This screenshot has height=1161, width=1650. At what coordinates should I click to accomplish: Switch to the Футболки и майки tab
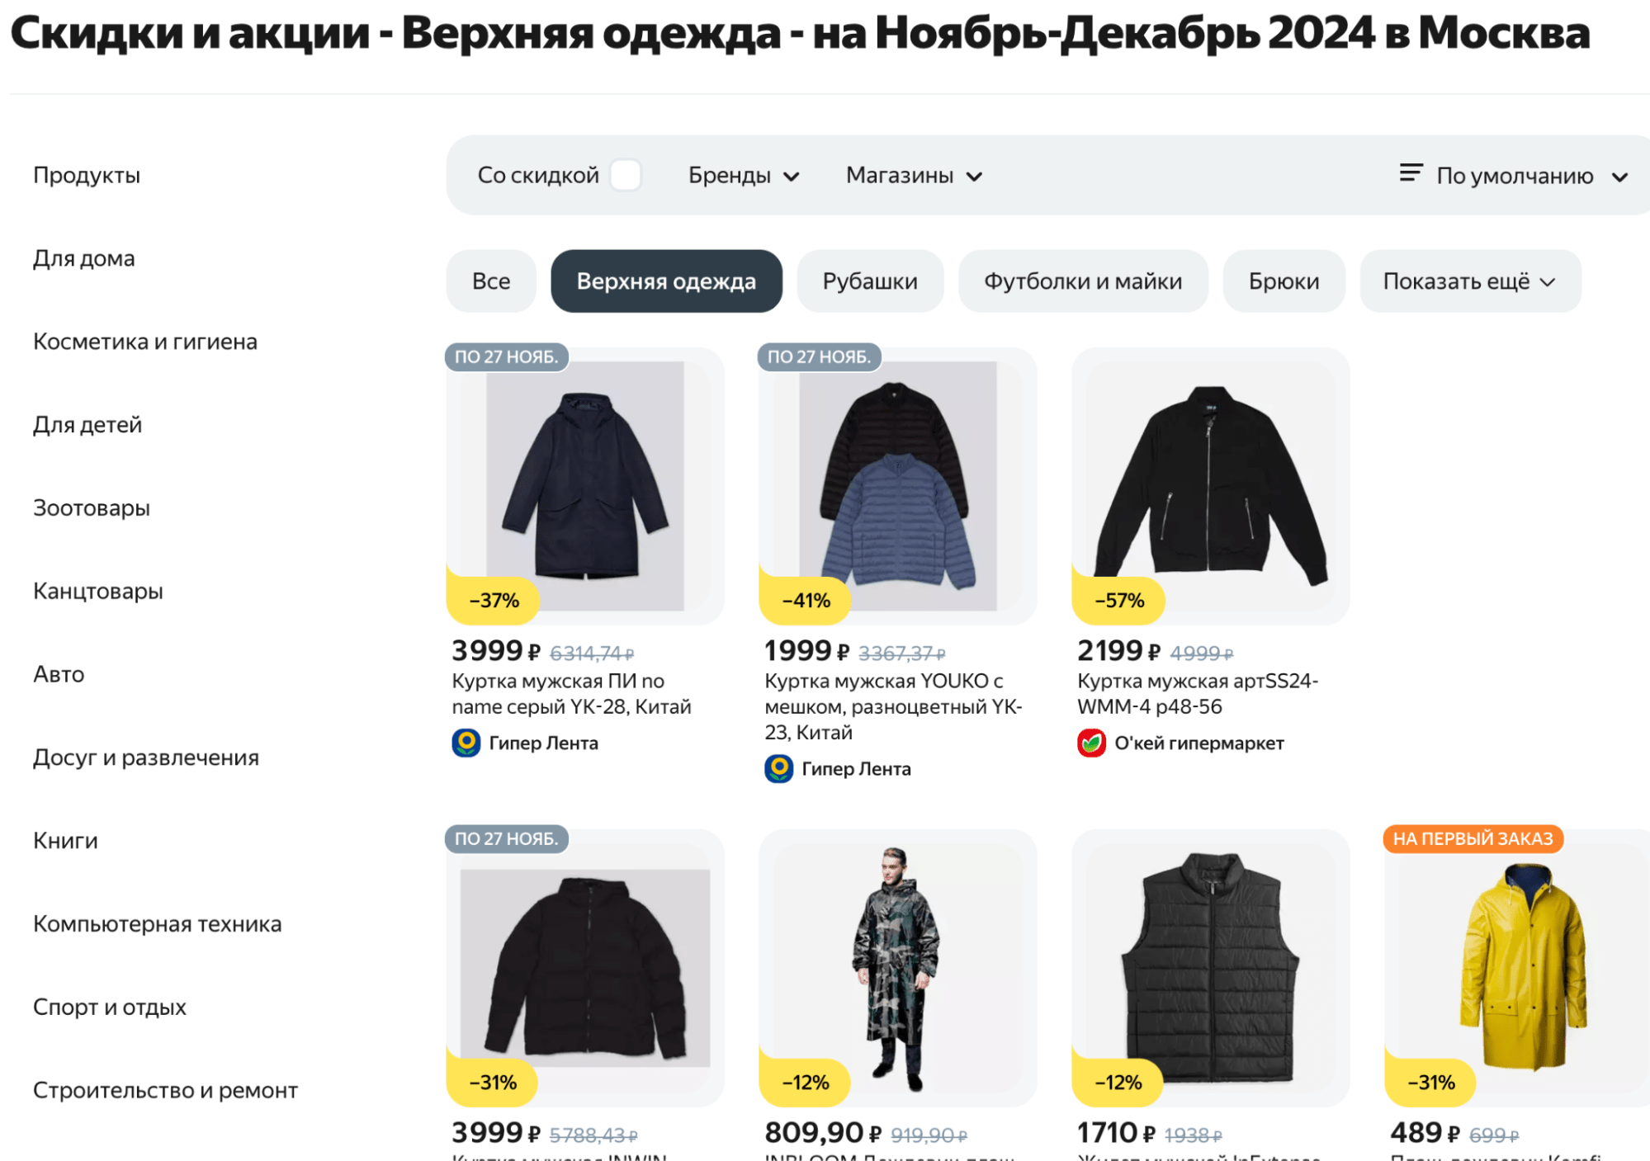[x=1082, y=281]
